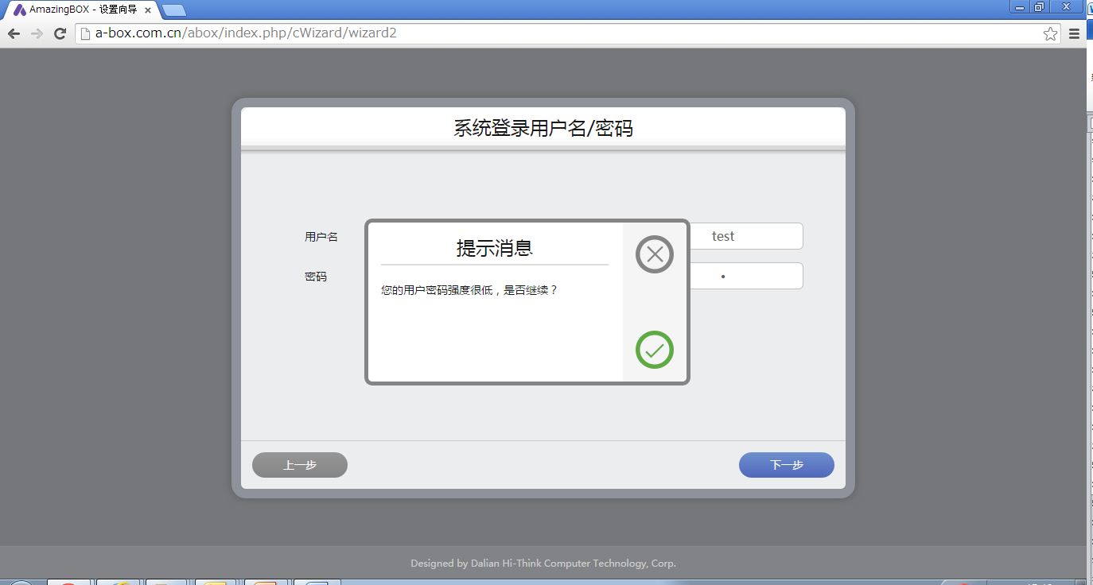Click the password field with the masked dot
Viewport: 1093px width, 585px height.
point(745,276)
